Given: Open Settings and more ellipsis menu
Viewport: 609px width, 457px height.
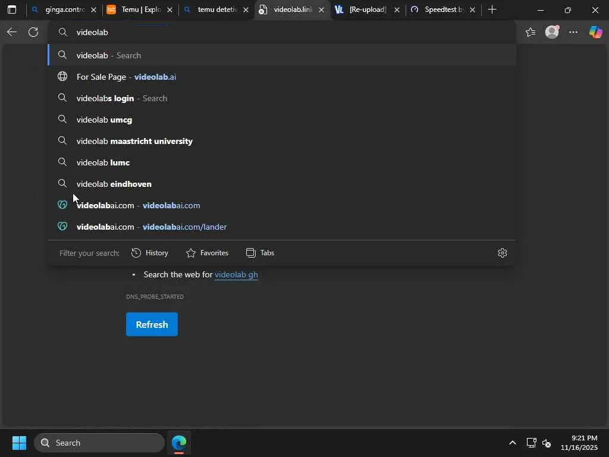Looking at the screenshot, I should click(573, 32).
